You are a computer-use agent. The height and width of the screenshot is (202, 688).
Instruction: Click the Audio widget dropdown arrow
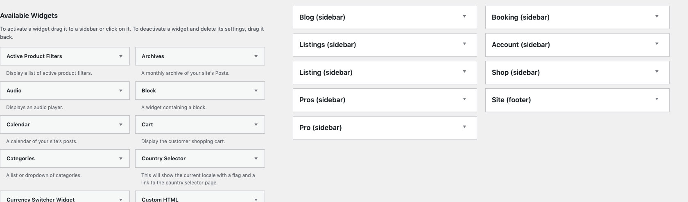coord(121,91)
